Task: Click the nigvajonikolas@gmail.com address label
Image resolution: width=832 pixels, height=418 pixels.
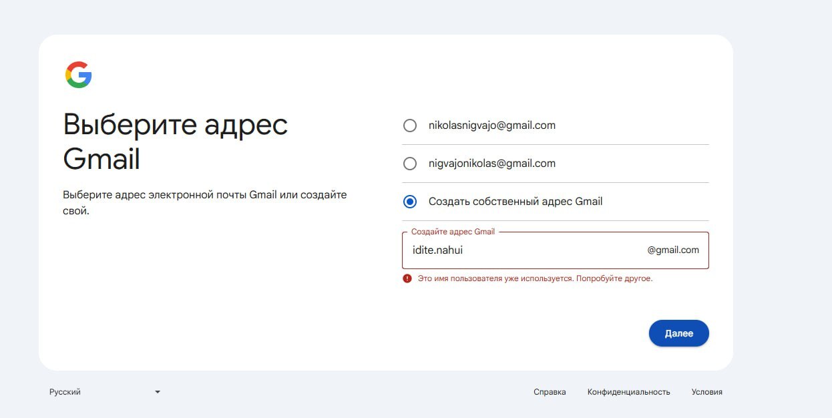Action: (x=491, y=164)
